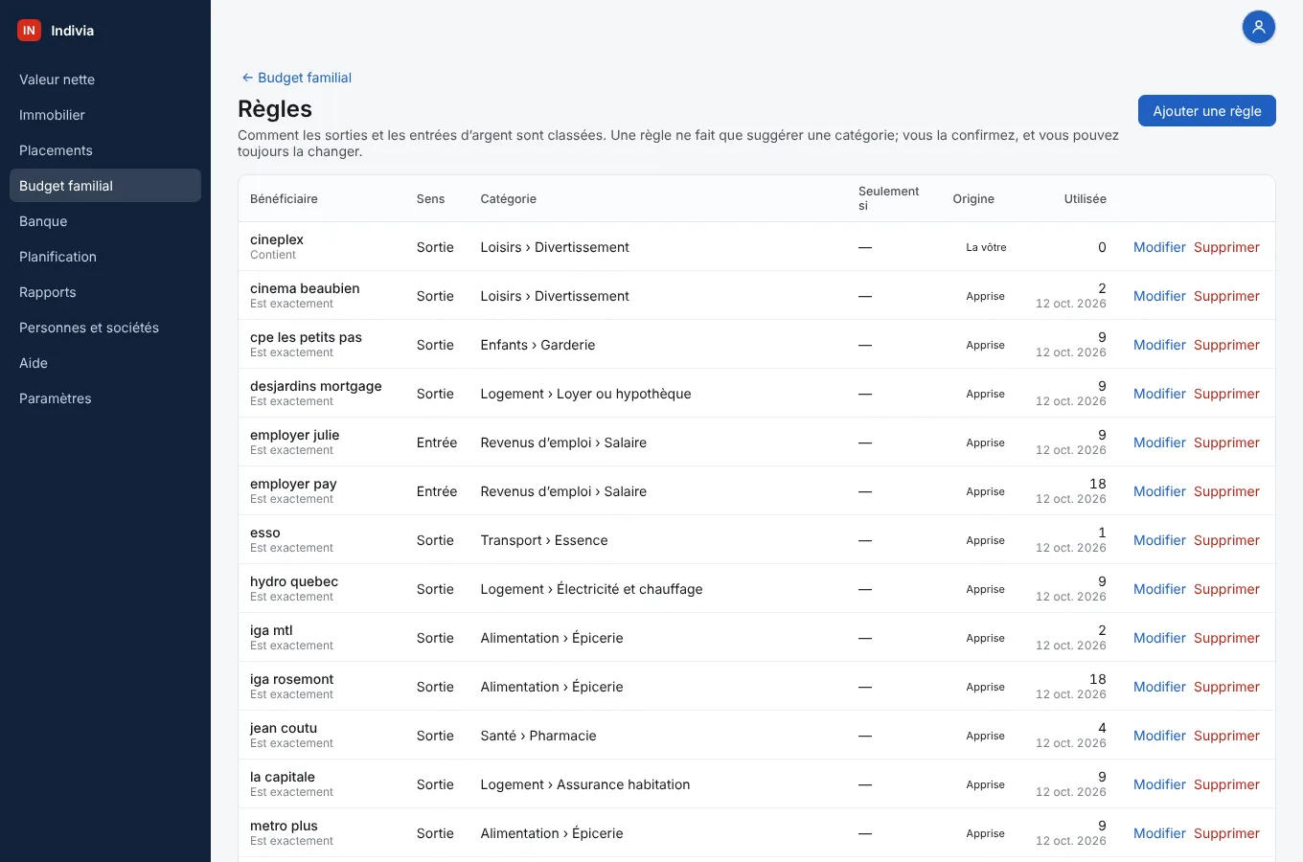Click Ajouter une règle button

point(1206,111)
